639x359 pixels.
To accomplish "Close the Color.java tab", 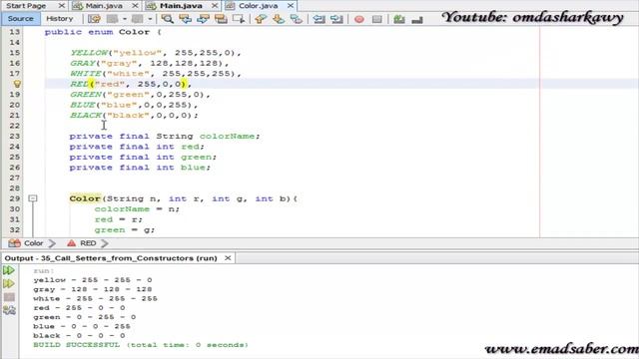I will tap(291, 6).
